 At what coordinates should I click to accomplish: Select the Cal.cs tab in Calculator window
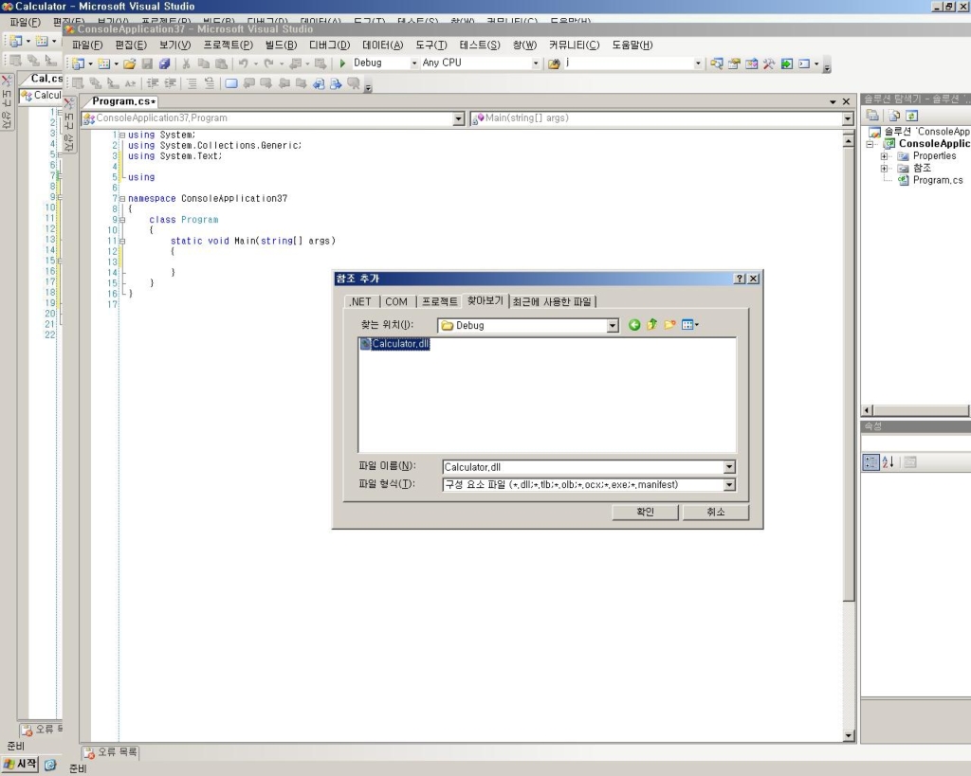(46, 79)
